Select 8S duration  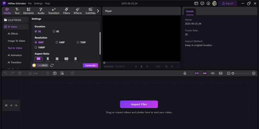point(56,31)
